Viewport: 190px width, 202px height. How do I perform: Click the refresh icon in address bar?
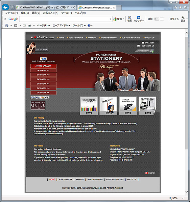pos(74,7)
